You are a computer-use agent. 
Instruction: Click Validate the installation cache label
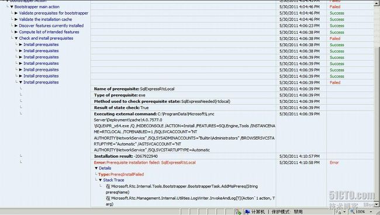(x=46, y=19)
